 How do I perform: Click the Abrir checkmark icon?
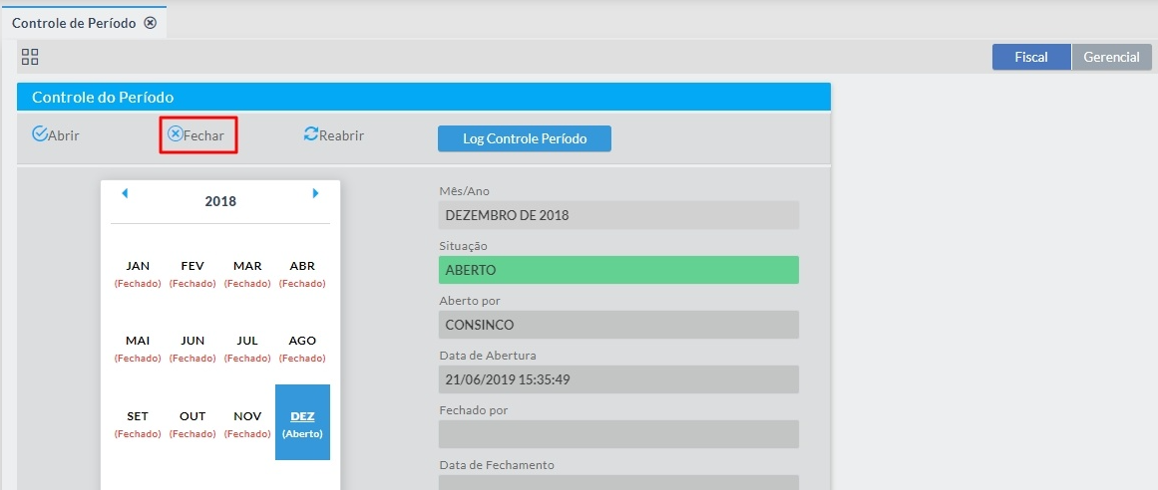(x=40, y=133)
